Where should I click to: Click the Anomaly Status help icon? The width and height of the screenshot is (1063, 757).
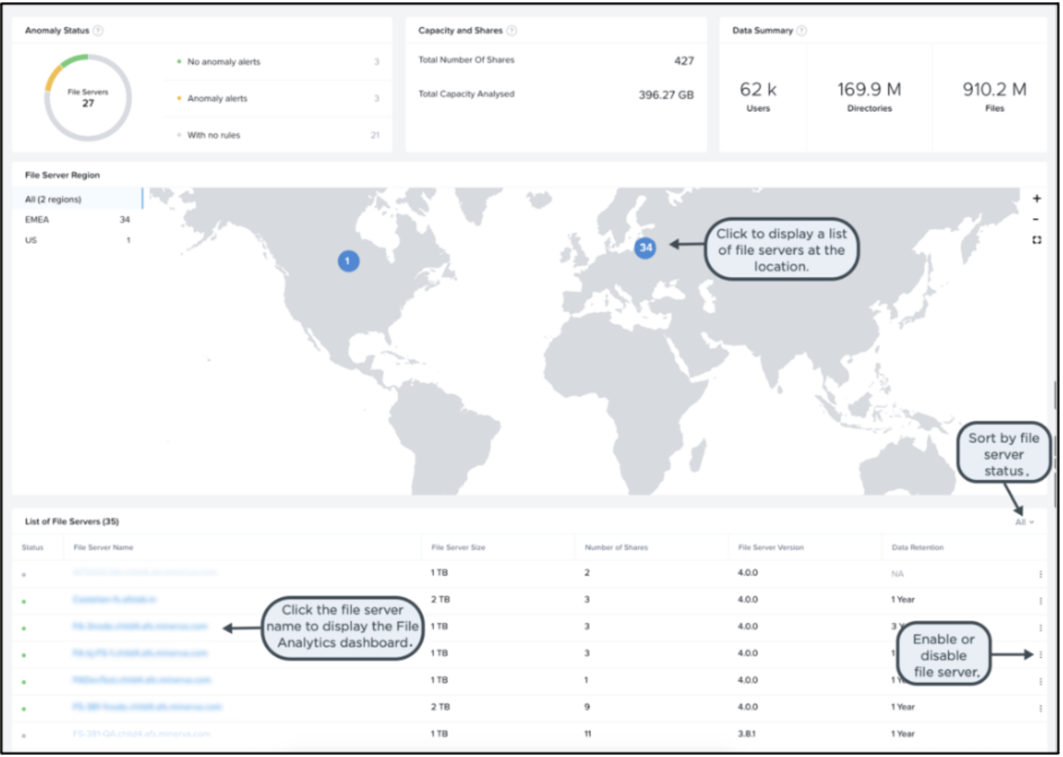[98, 30]
